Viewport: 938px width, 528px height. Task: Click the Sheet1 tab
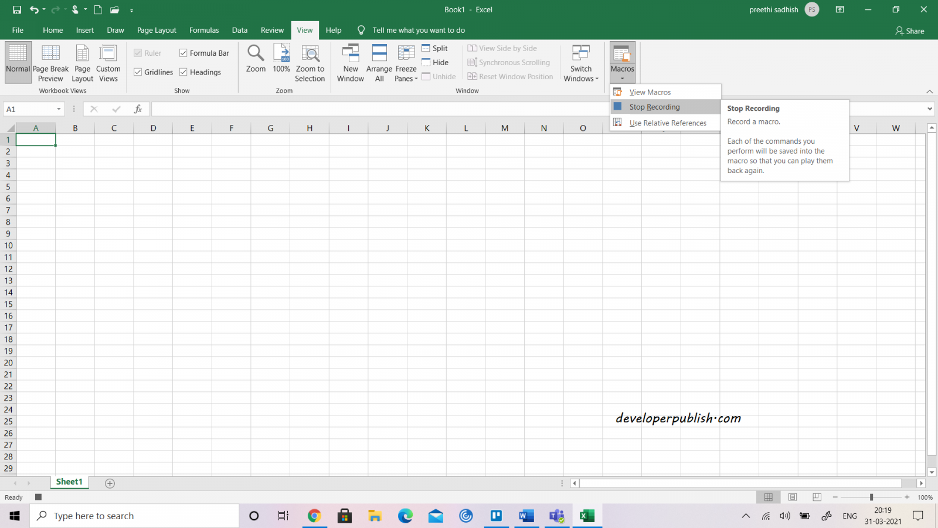(x=69, y=481)
